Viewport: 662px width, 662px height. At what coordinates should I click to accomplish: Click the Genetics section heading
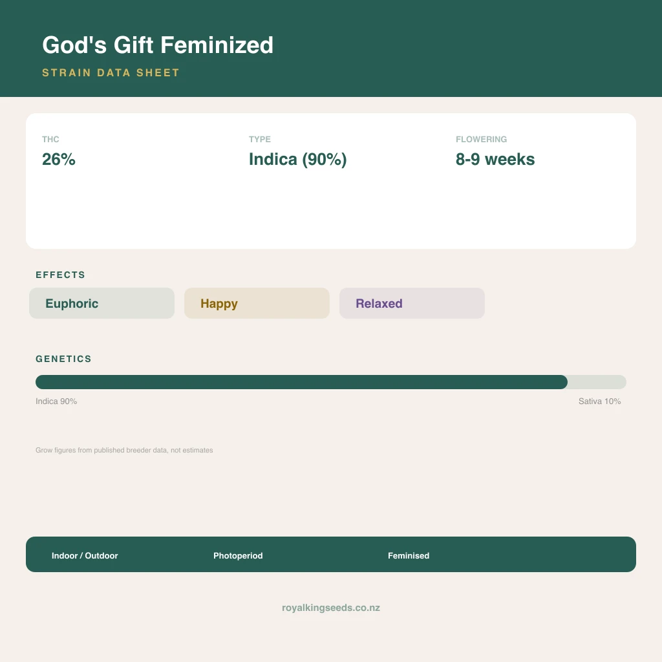click(63, 359)
